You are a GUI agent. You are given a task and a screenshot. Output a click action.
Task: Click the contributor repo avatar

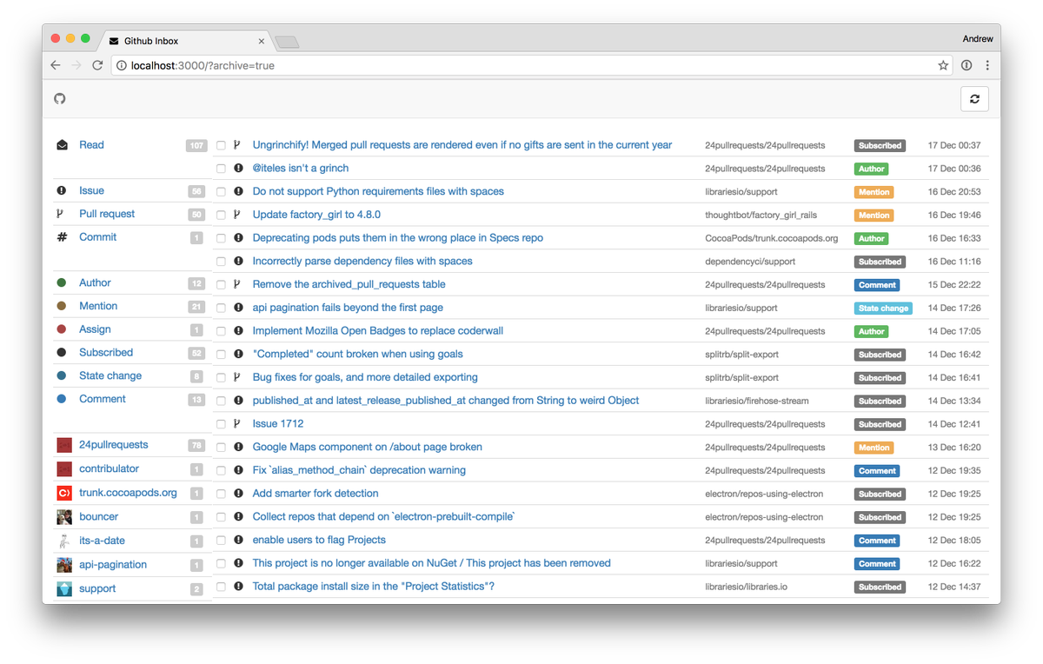64,469
